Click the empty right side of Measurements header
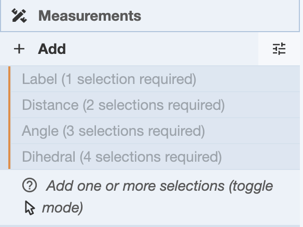303x227 pixels. click(x=221, y=16)
